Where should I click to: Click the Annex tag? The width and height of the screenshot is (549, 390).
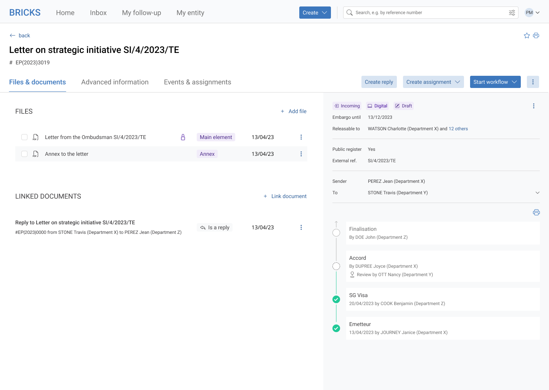[207, 154]
